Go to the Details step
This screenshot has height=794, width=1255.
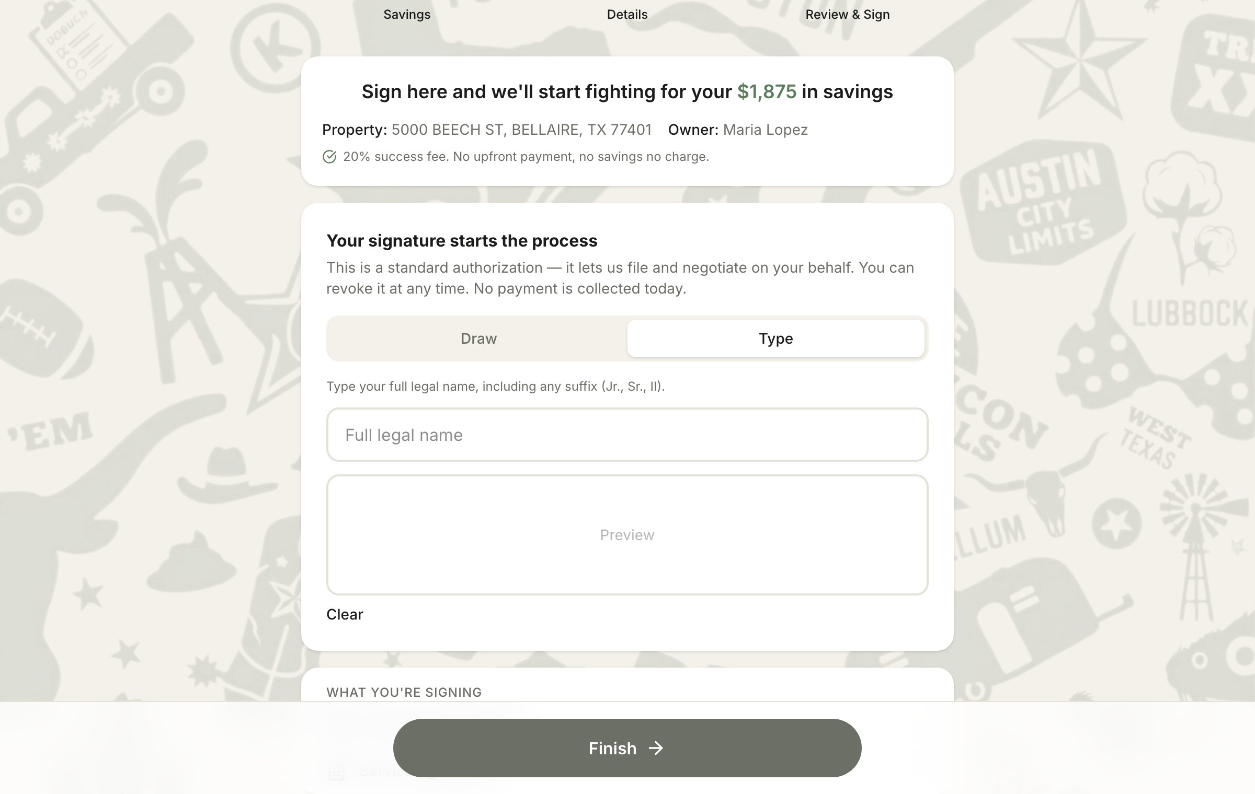pyautogui.click(x=627, y=15)
